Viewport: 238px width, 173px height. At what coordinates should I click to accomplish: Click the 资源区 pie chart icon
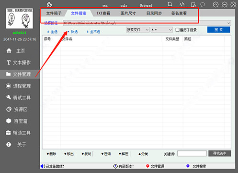coord(9,109)
